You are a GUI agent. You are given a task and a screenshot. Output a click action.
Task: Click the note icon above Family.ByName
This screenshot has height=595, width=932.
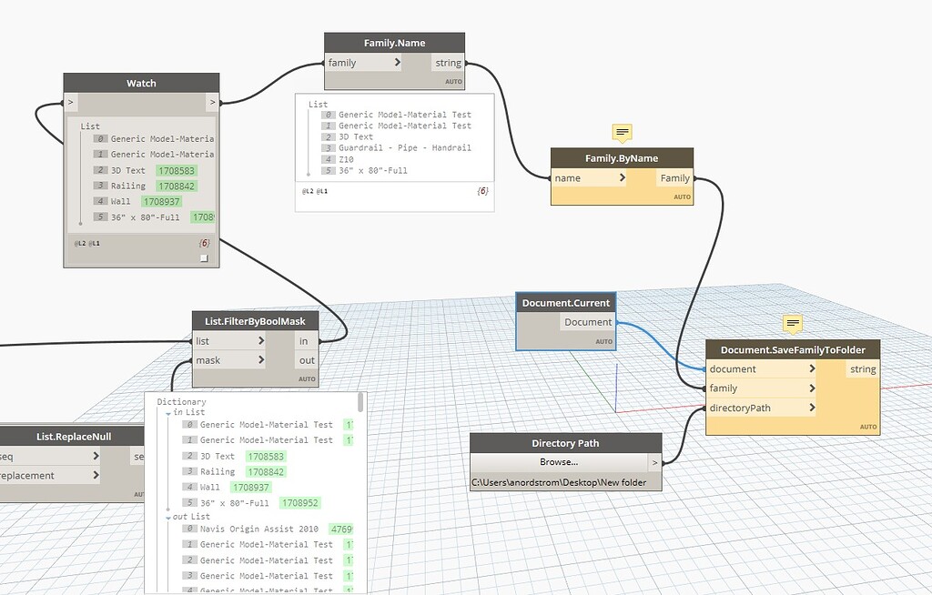[621, 133]
